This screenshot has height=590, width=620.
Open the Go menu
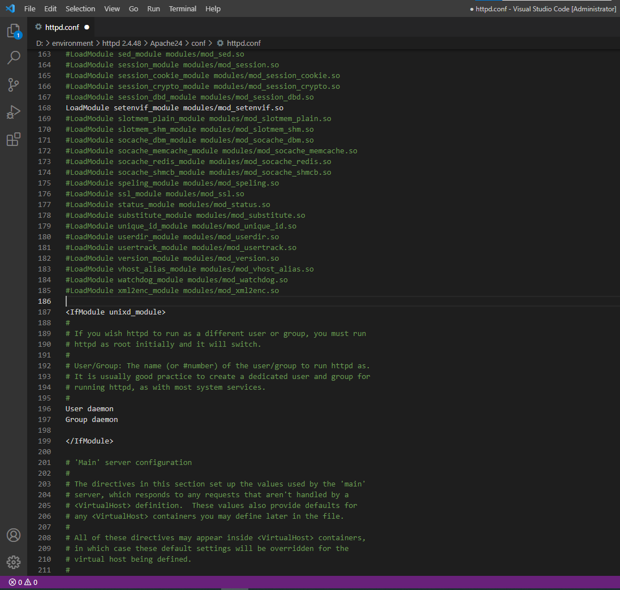point(134,8)
